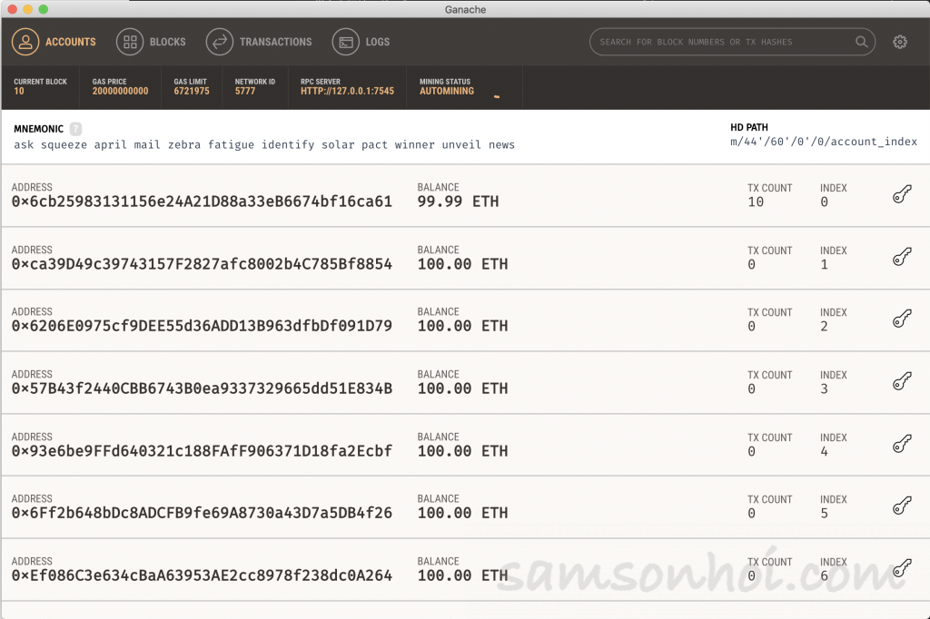Show private key for account index 4
The width and height of the screenshot is (930, 619).
click(x=902, y=444)
